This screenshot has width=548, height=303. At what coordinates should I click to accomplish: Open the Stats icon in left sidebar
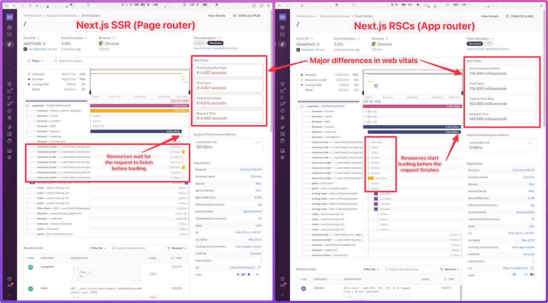(9, 151)
